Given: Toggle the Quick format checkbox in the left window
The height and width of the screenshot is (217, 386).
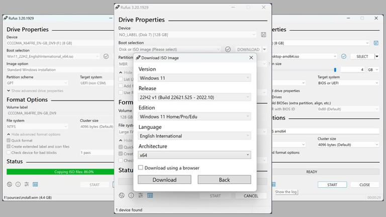Looking at the screenshot, I should (x=9, y=140).
